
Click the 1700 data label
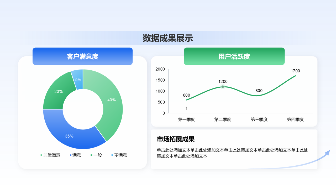click(x=295, y=71)
